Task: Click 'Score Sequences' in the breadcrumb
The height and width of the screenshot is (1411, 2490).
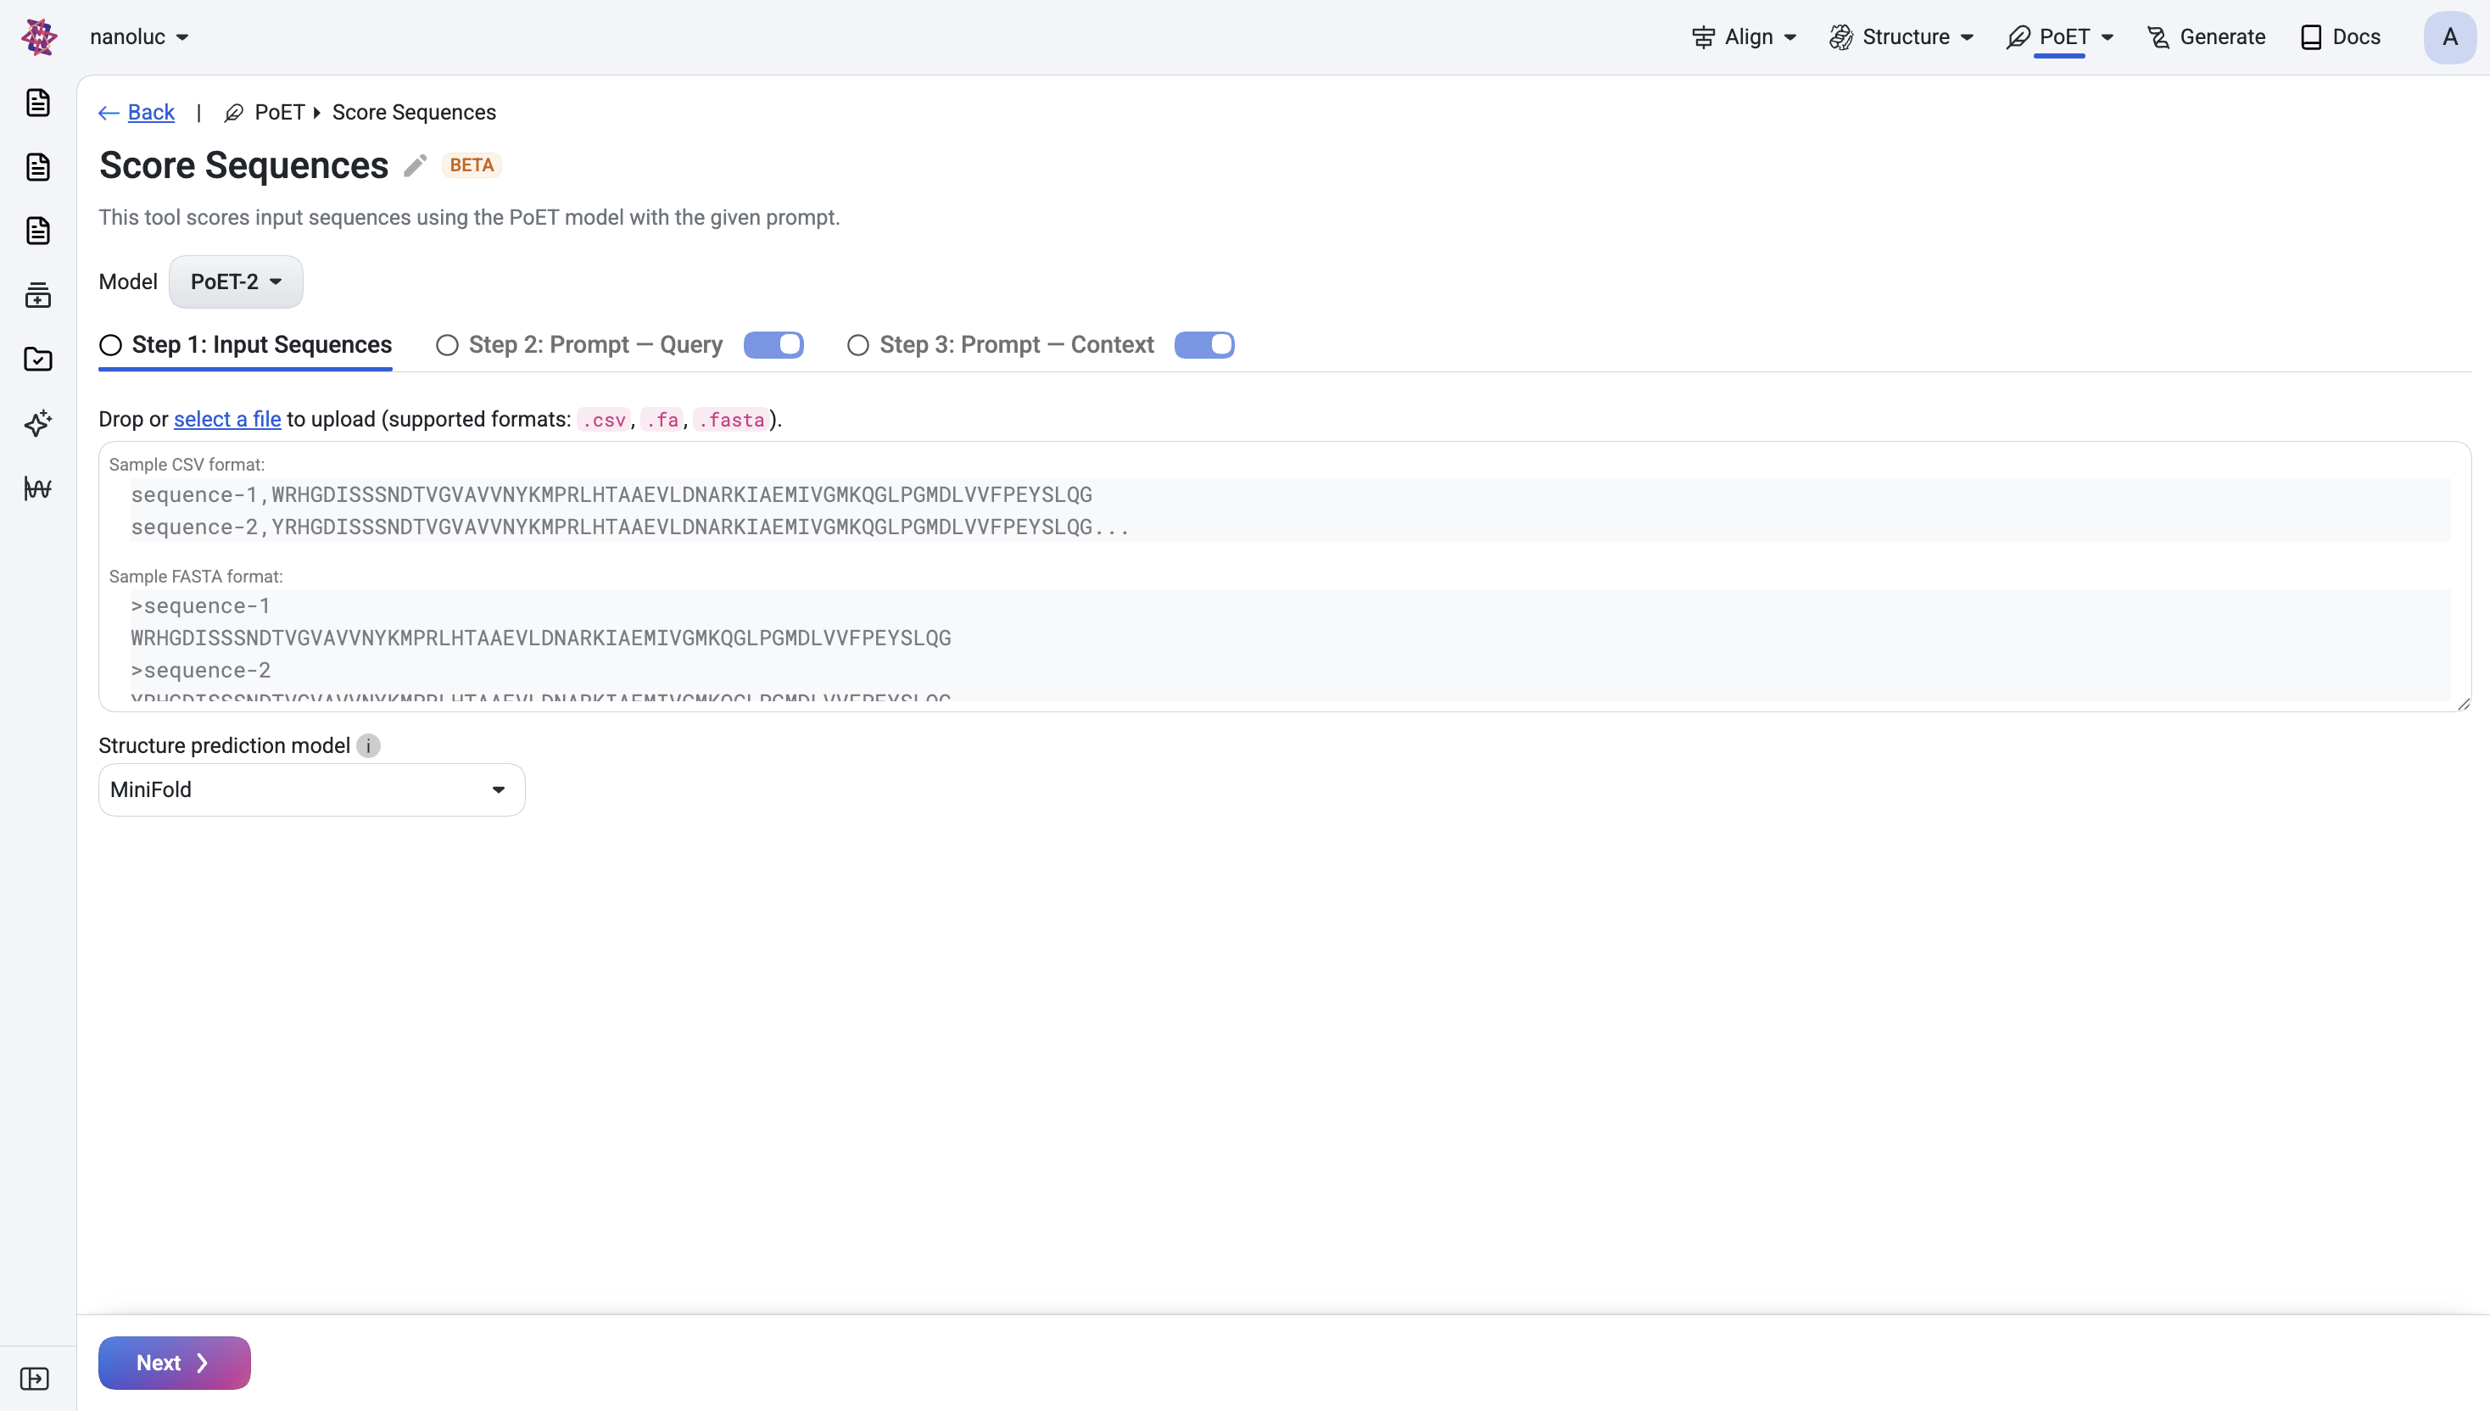Action: pyautogui.click(x=414, y=113)
